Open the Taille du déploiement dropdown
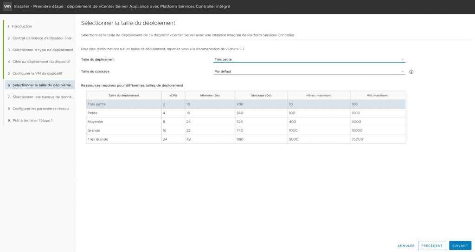 309,59
